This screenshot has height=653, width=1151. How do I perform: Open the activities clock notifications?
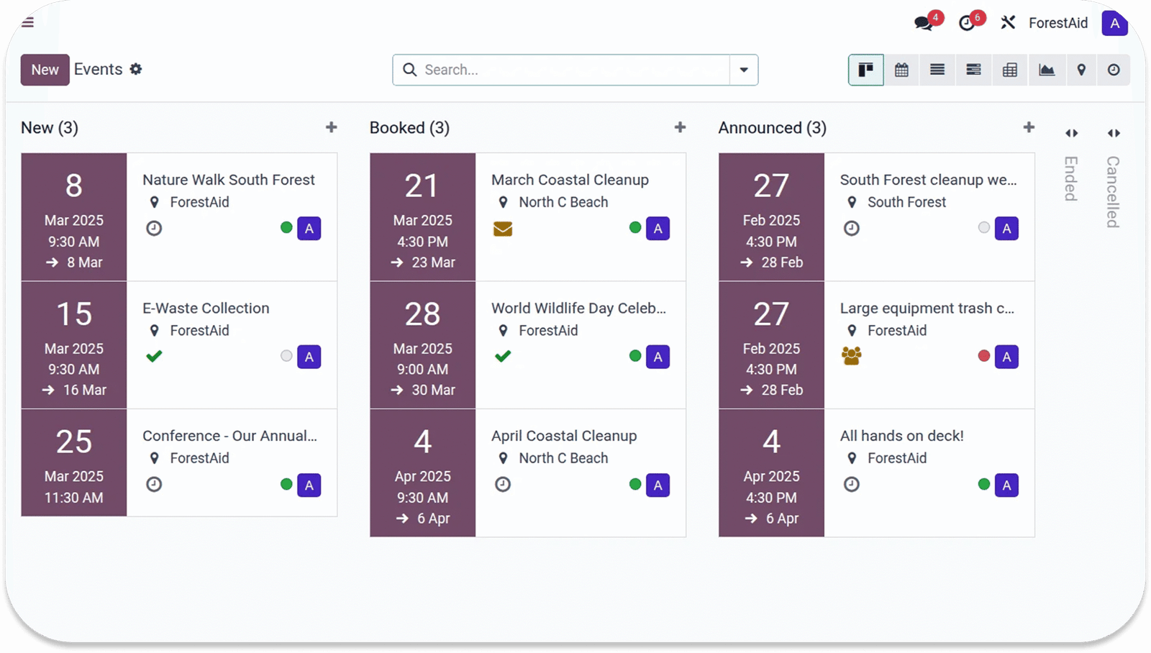968,23
